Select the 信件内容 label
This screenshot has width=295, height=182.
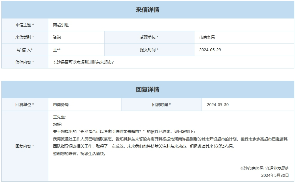[x=25, y=62]
